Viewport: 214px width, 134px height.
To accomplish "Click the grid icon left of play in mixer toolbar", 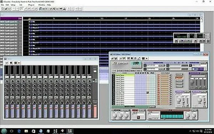I will [15, 63].
